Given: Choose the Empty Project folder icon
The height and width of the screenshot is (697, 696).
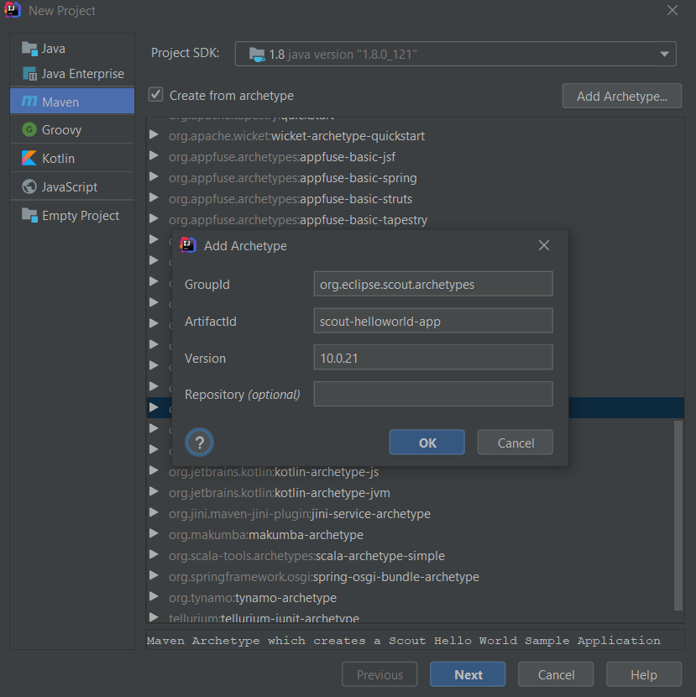Looking at the screenshot, I should [29, 215].
